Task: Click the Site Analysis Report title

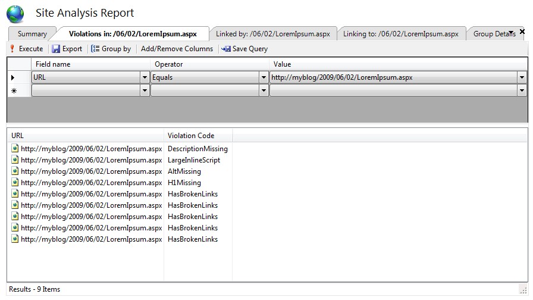Action: coord(84,13)
